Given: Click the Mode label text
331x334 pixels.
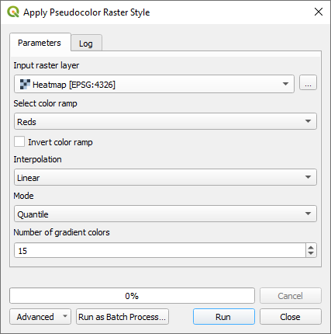Looking at the screenshot, I should coord(23,196).
